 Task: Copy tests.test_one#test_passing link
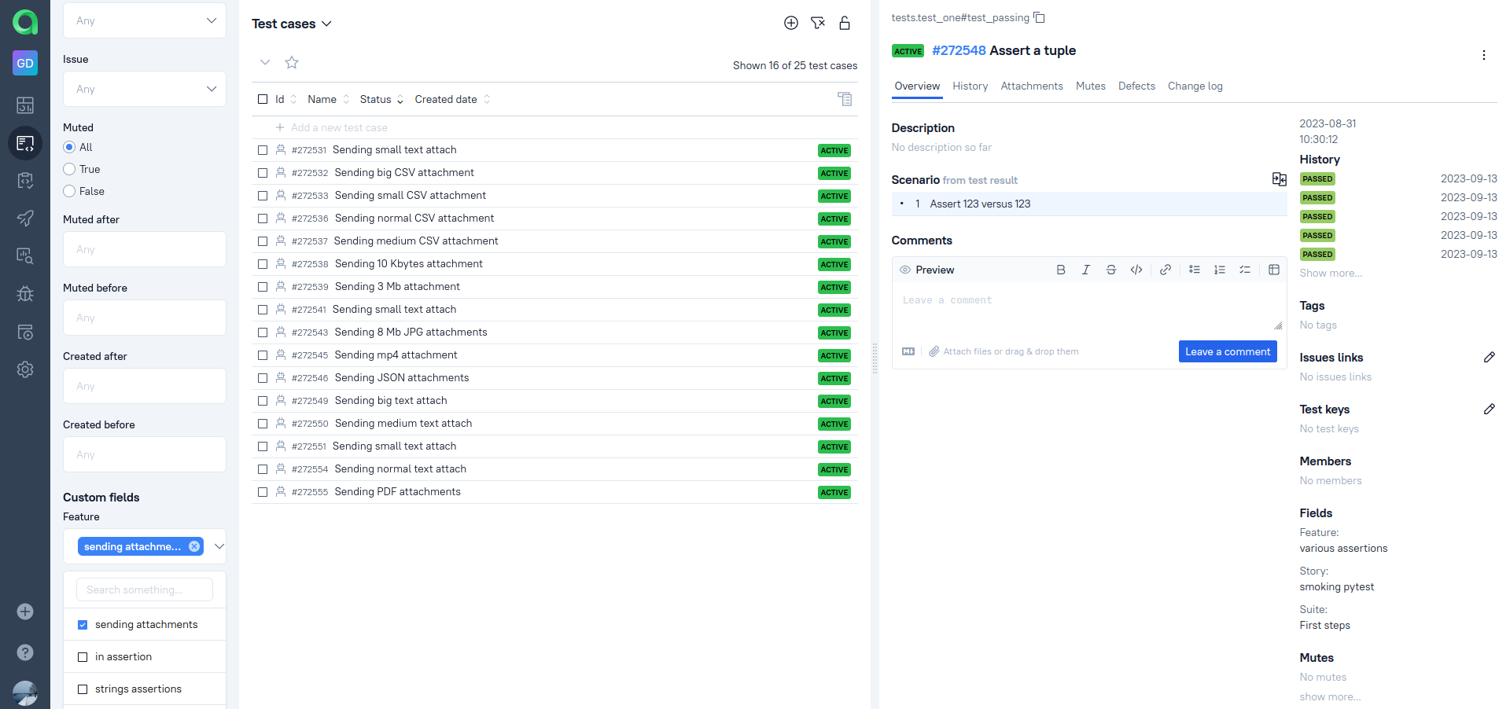[x=1040, y=17]
